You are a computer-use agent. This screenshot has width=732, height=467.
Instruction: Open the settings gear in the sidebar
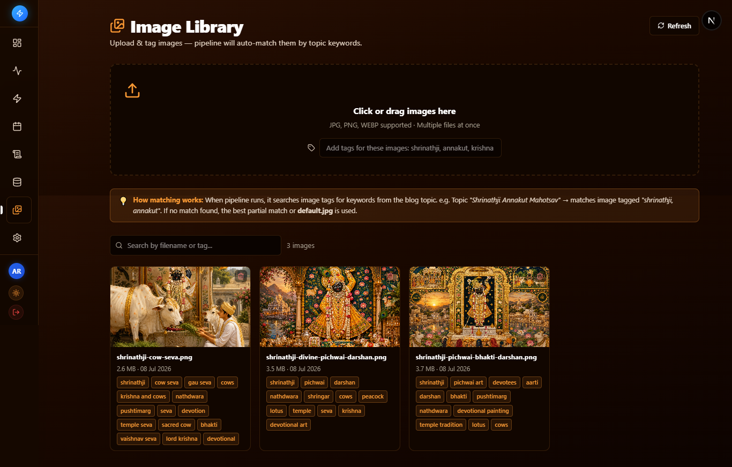(x=17, y=238)
